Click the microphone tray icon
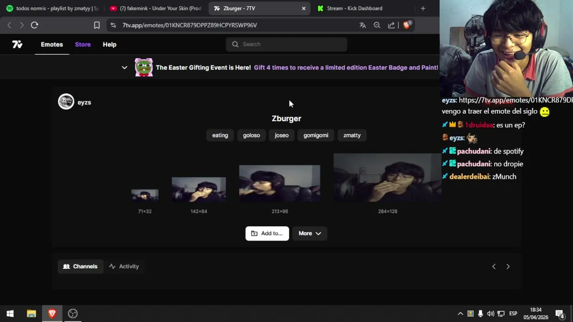 (480, 314)
